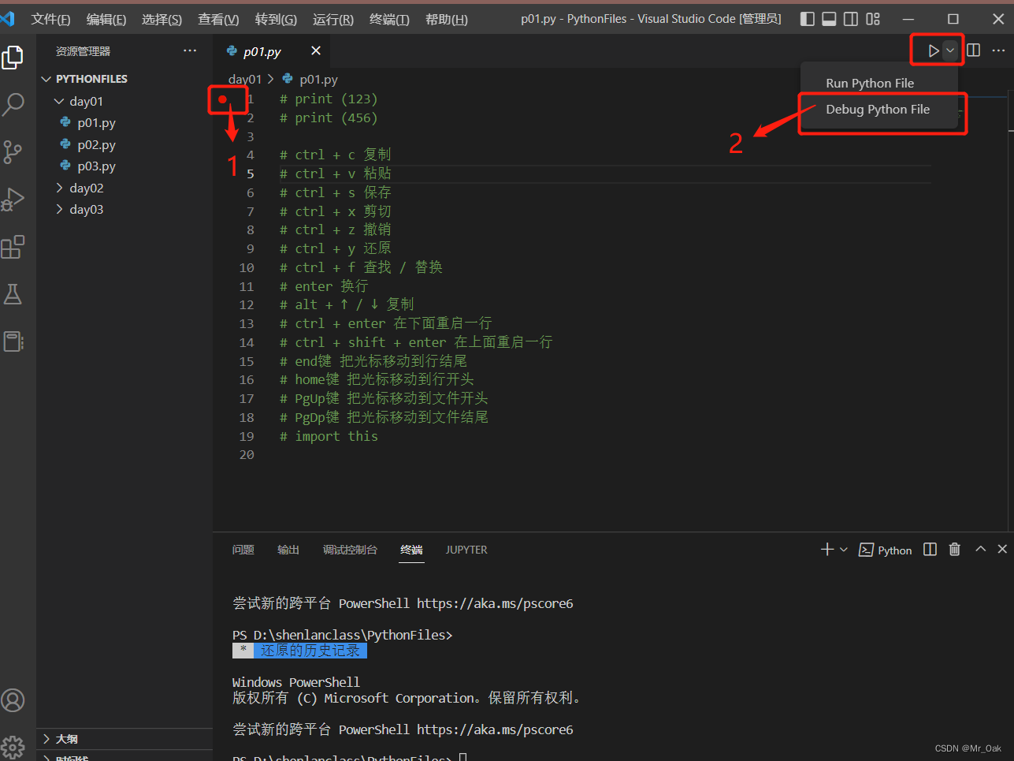This screenshot has height=761, width=1014.
Task: Open the 文件(F) menu
Action: 50,19
